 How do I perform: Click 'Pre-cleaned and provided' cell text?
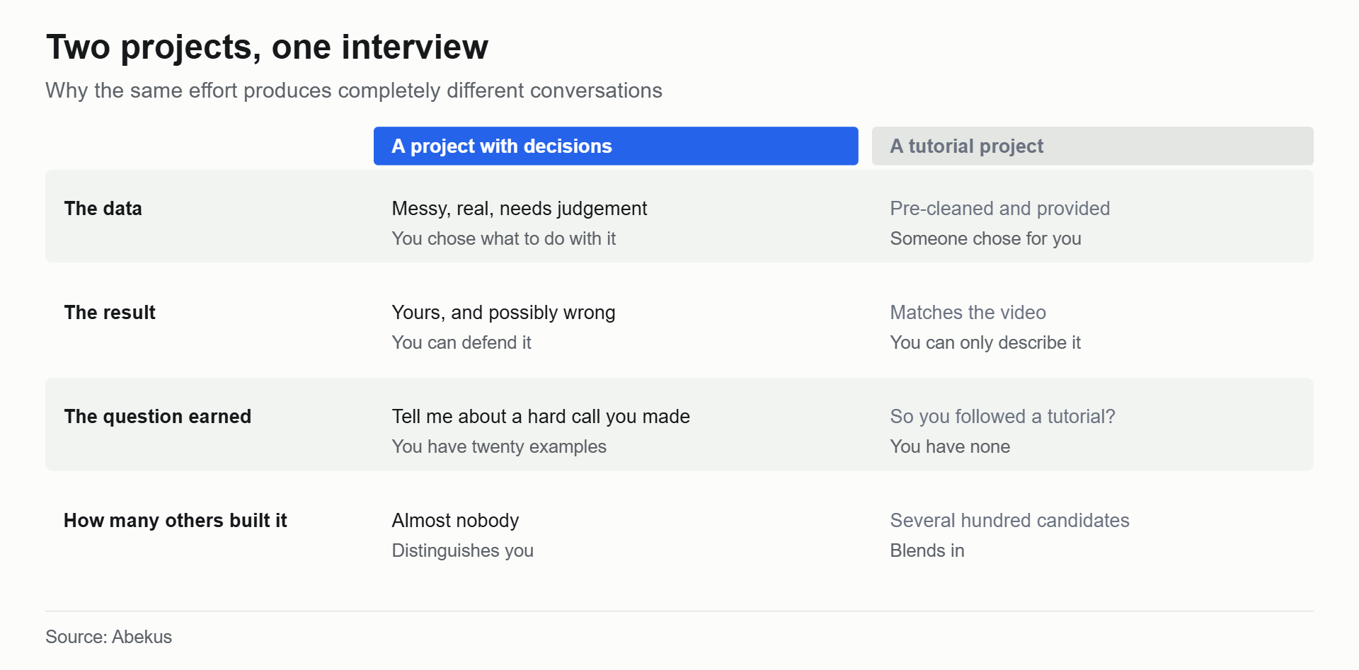click(999, 209)
